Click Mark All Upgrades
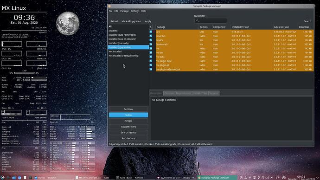 131,21
